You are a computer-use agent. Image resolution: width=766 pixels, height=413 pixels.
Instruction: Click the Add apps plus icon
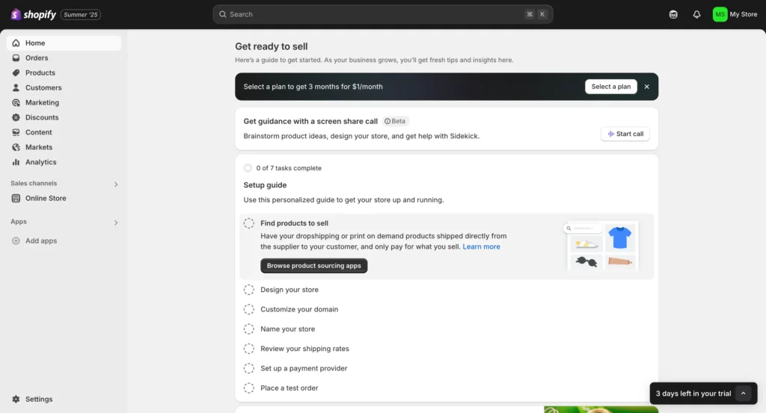pos(16,241)
